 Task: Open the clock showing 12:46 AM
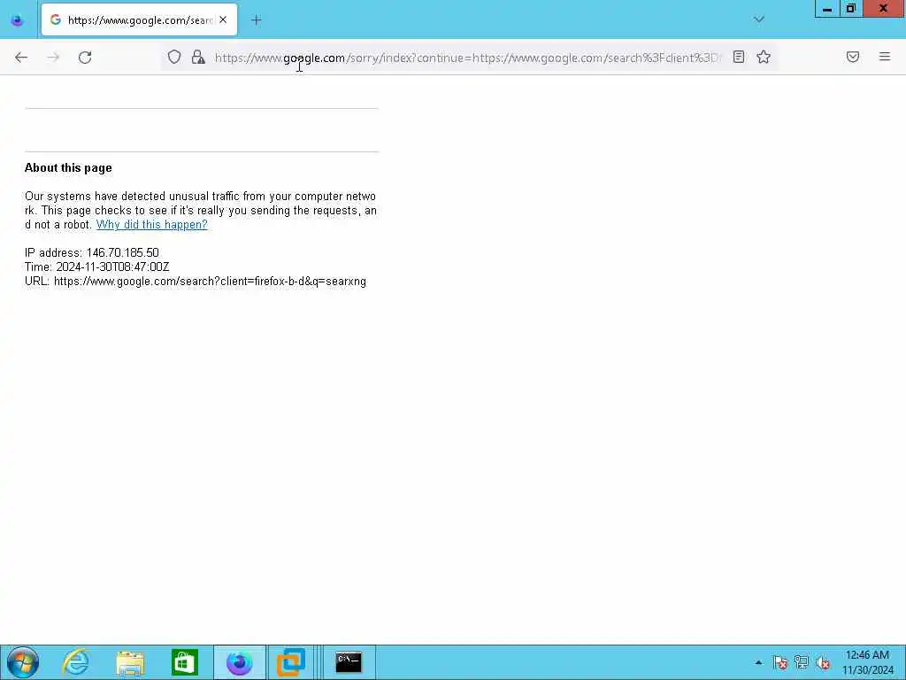click(x=867, y=662)
